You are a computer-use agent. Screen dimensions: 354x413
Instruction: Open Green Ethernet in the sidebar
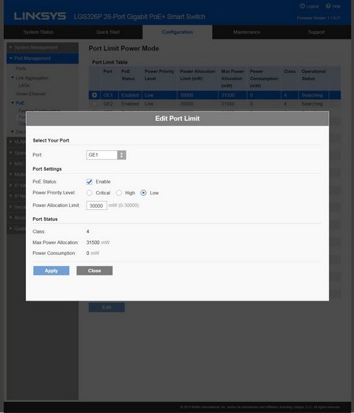[31, 94]
